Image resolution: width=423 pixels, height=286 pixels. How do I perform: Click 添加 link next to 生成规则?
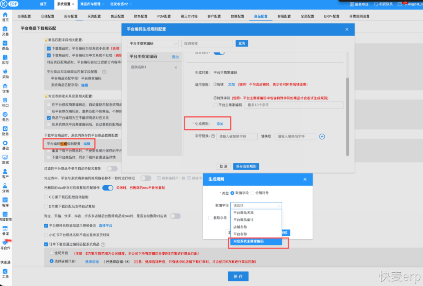(x=220, y=124)
